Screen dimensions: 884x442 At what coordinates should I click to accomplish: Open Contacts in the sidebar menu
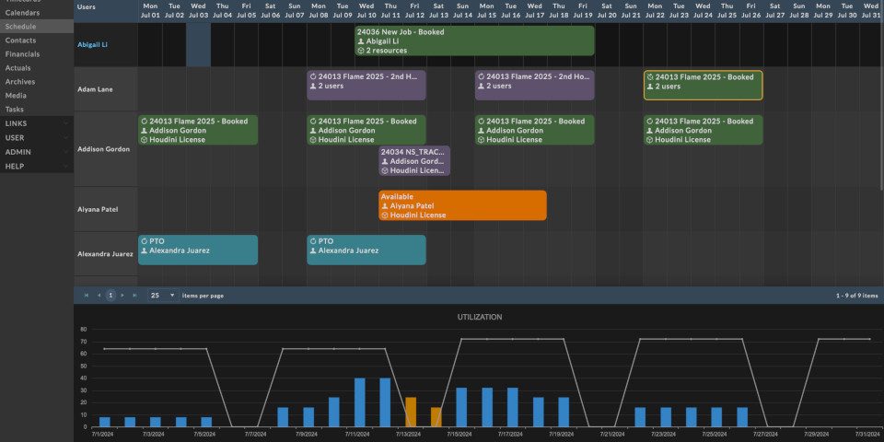(x=20, y=41)
